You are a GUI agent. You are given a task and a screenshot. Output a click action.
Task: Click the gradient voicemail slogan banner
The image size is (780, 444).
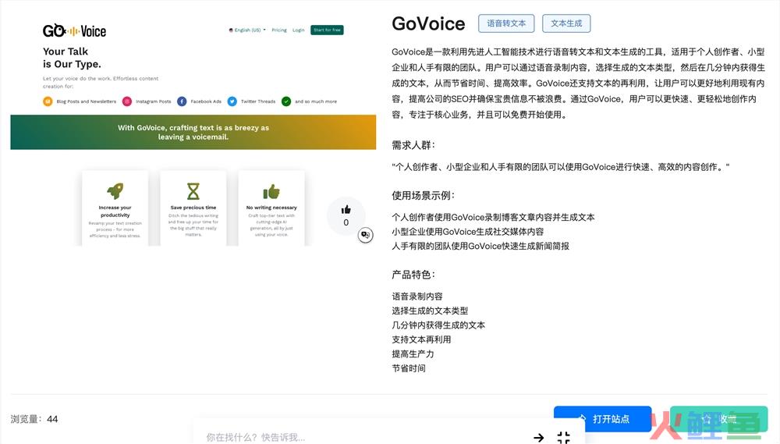pos(193,132)
